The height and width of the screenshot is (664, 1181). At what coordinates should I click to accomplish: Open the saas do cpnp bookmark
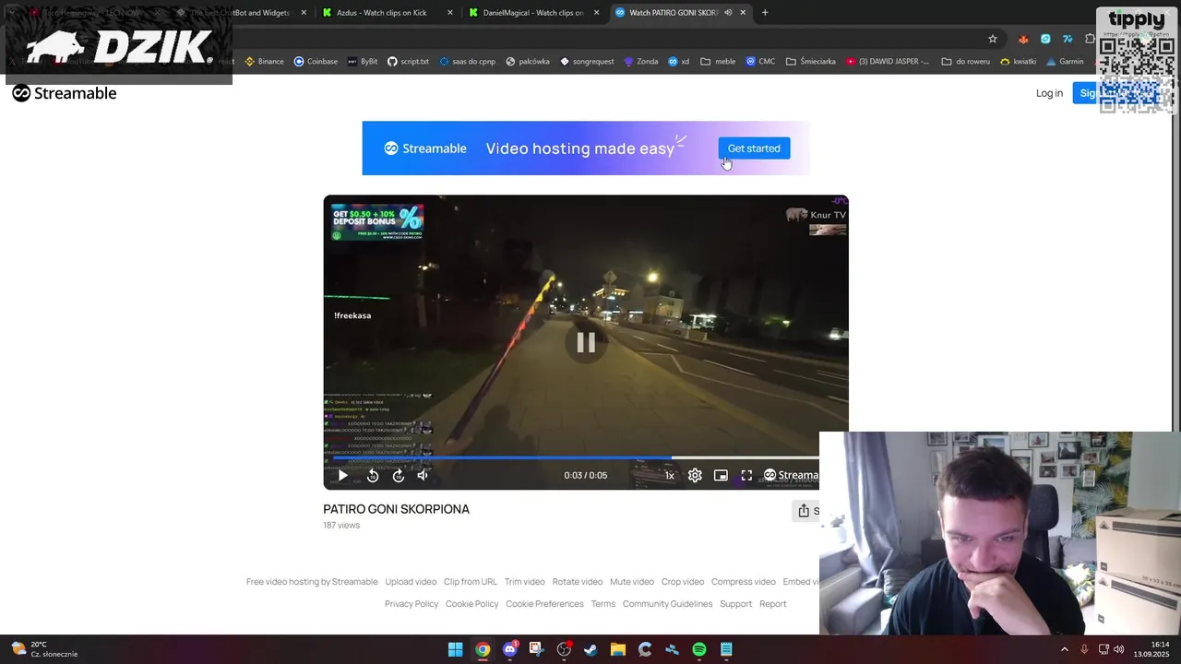pyautogui.click(x=468, y=62)
